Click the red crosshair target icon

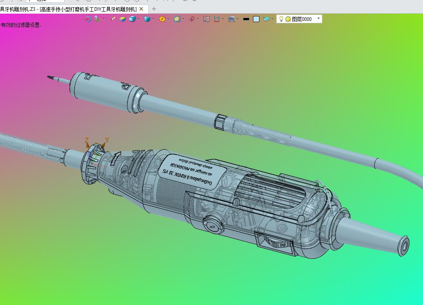(192, 19)
